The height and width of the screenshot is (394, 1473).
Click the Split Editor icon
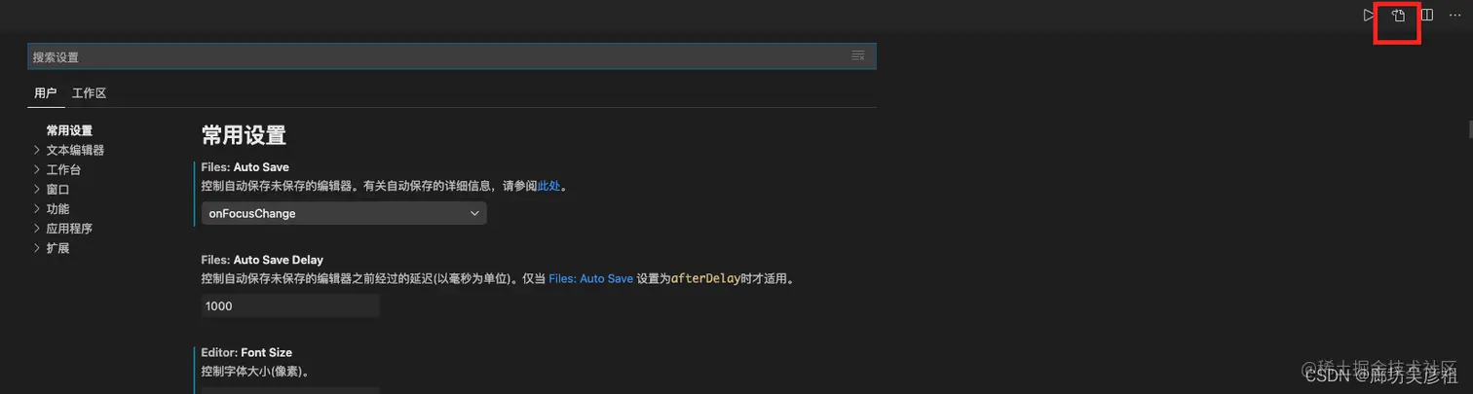click(1426, 16)
